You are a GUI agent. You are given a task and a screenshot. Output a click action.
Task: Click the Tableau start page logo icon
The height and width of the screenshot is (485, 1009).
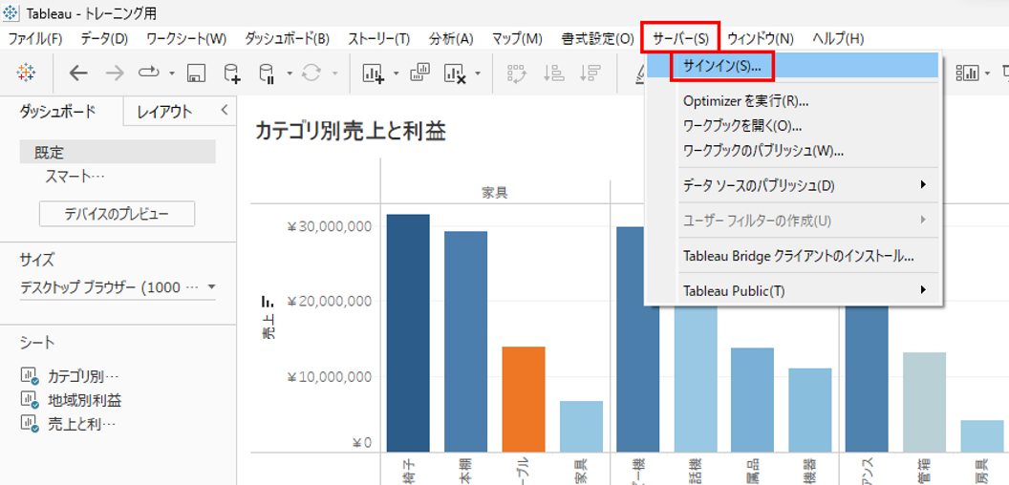click(27, 74)
